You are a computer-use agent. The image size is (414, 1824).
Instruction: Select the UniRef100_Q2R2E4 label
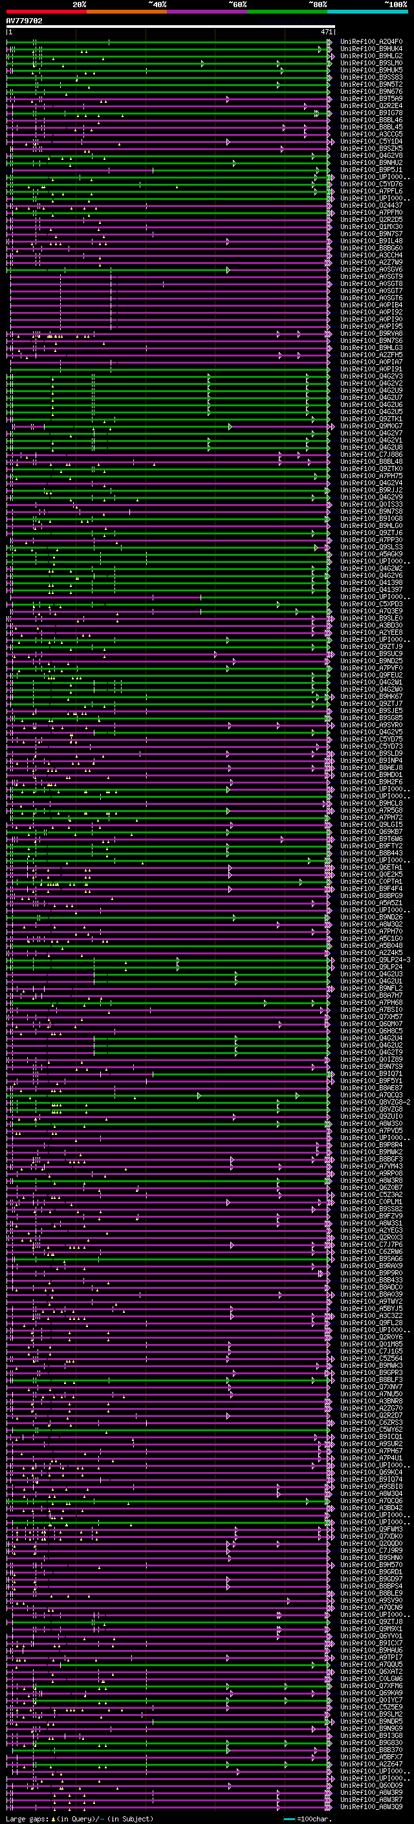[371, 105]
